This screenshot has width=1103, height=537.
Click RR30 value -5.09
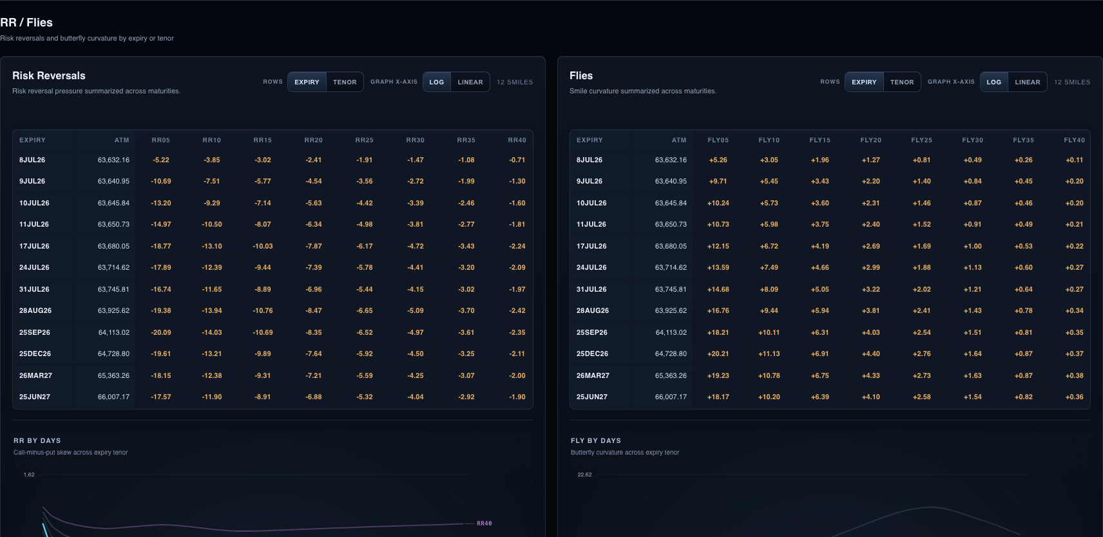(416, 310)
